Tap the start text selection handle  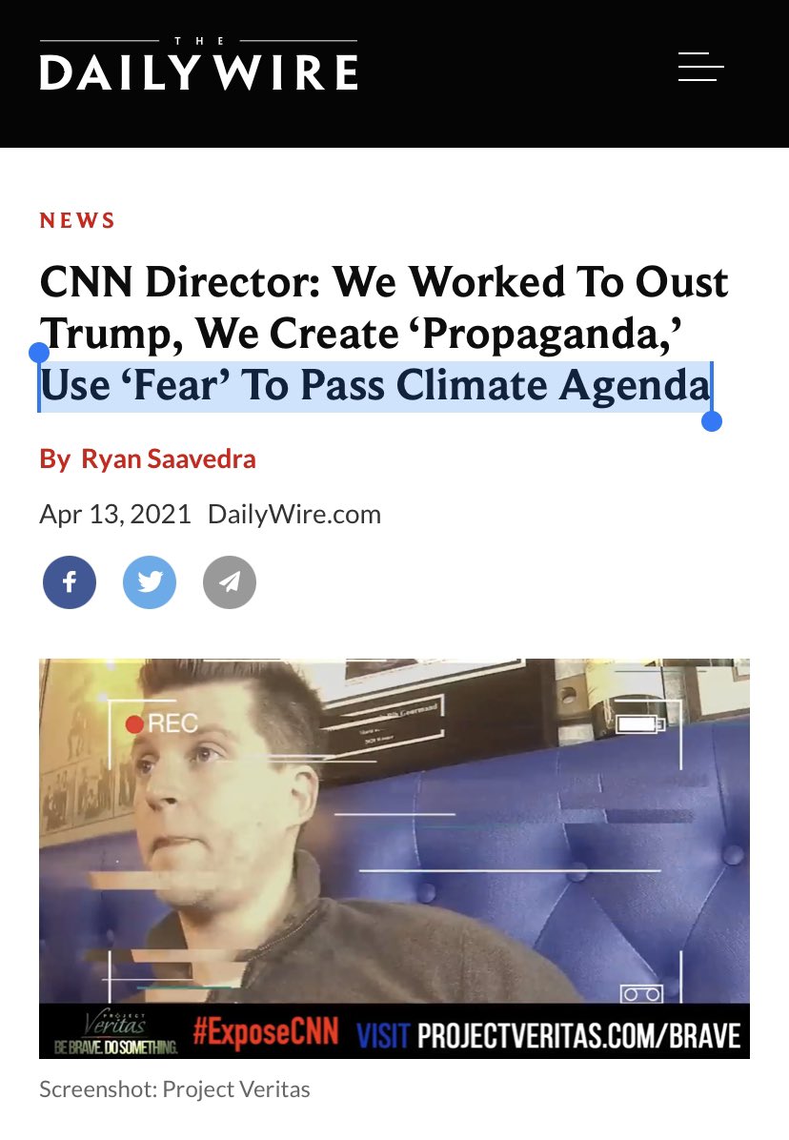(38, 353)
